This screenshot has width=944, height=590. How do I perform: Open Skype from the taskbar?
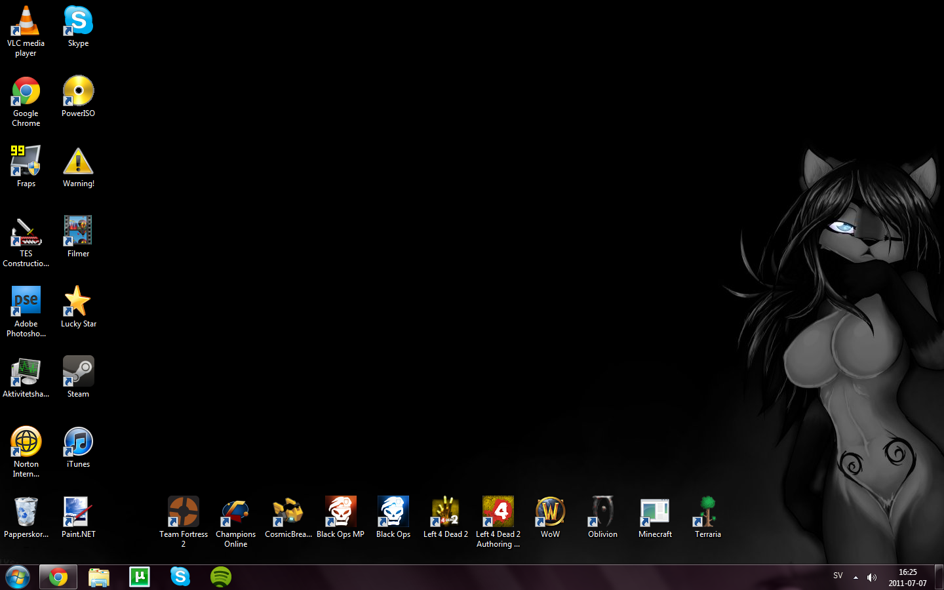tap(180, 578)
